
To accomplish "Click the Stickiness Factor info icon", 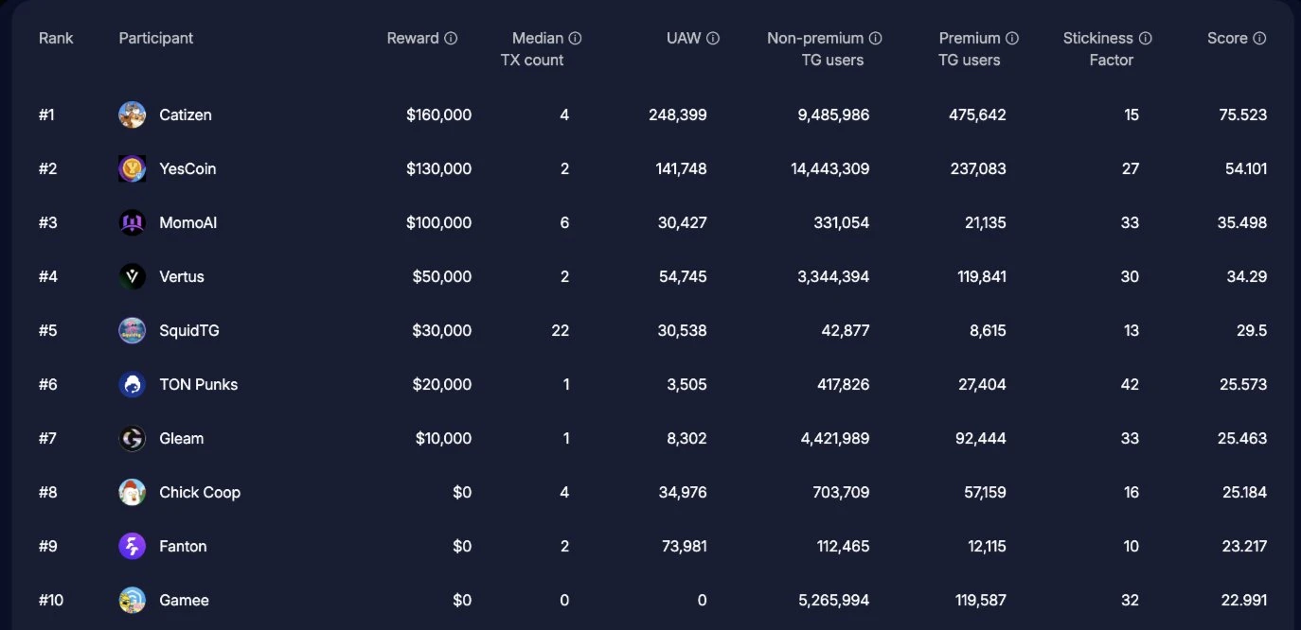I will tap(1145, 39).
